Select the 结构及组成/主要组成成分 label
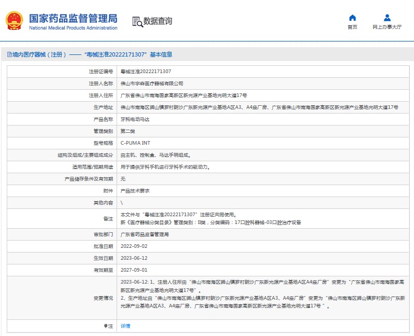Viewport: 414px width, 336px height. 85,155
